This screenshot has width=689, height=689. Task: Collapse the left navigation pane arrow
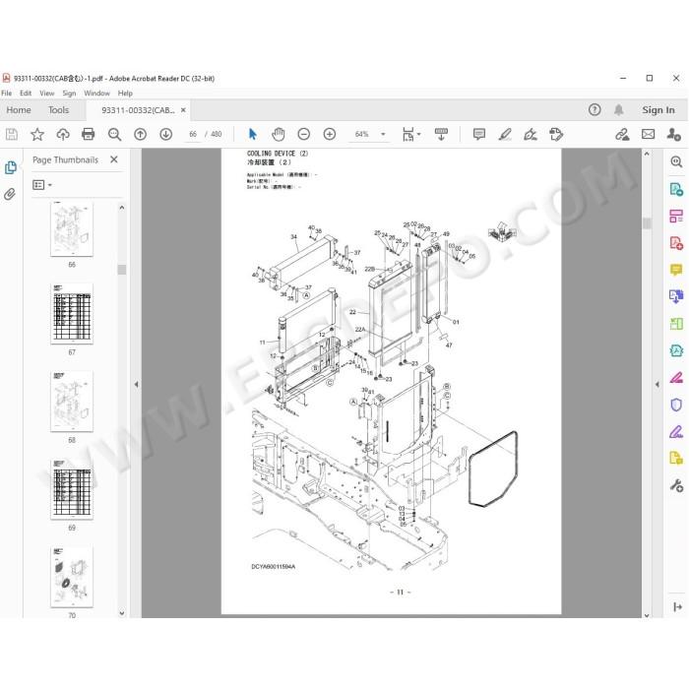tap(136, 384)
